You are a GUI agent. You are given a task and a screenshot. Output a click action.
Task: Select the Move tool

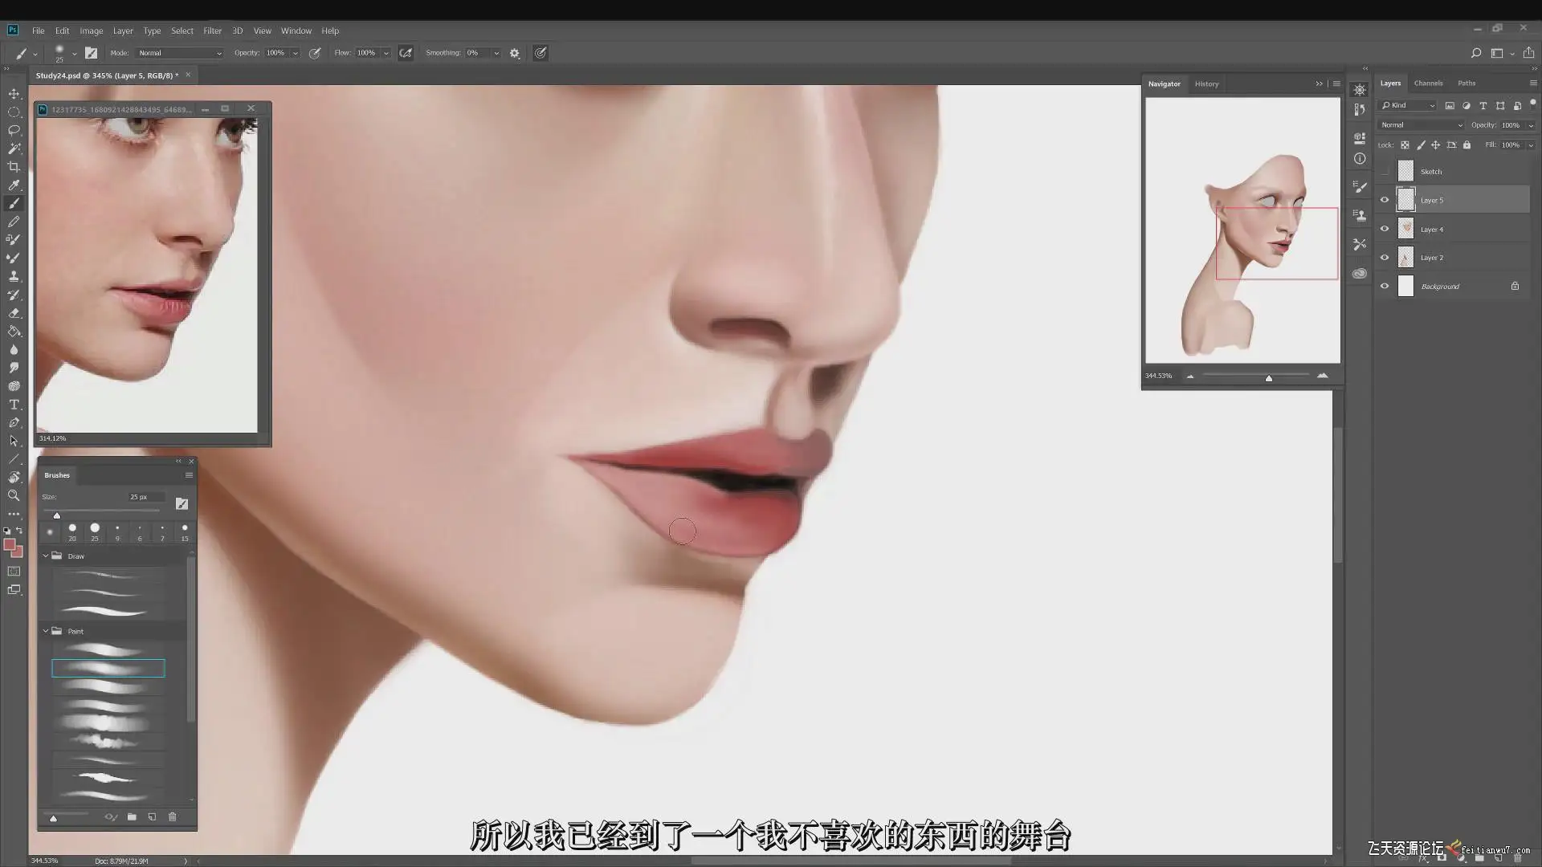coord(14,94)
